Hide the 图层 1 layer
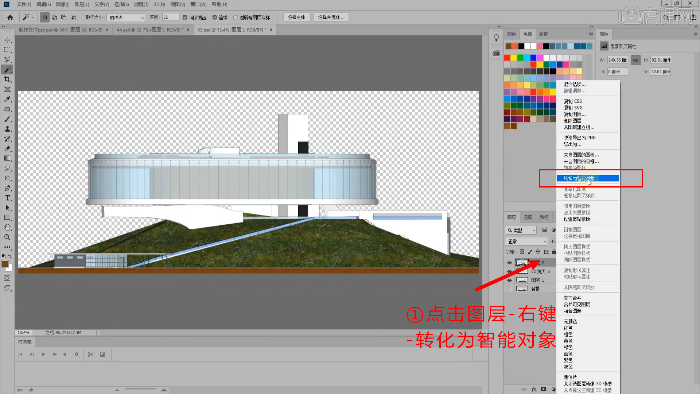Screen dimensions: 700x394 (x=509, y=280)
